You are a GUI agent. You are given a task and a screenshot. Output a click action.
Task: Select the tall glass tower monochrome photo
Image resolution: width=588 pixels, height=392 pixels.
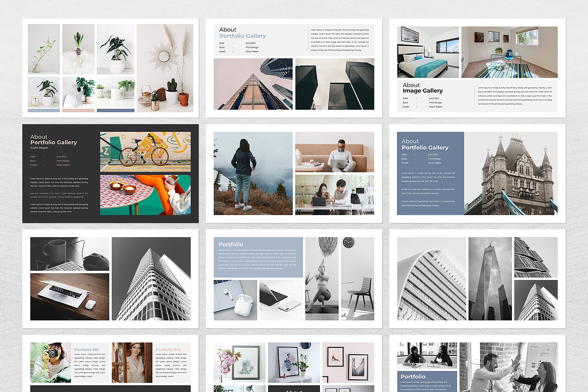click(490, 279)
